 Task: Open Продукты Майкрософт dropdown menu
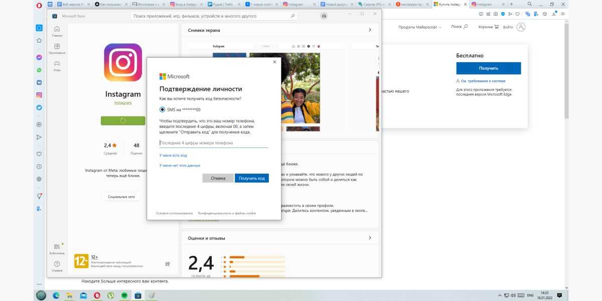419,27
